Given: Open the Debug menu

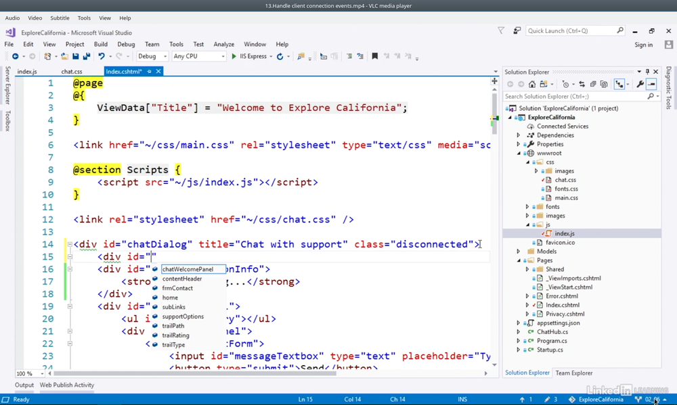Looking at the screenshot, I should pyautogui.click(x=126, y=45).
